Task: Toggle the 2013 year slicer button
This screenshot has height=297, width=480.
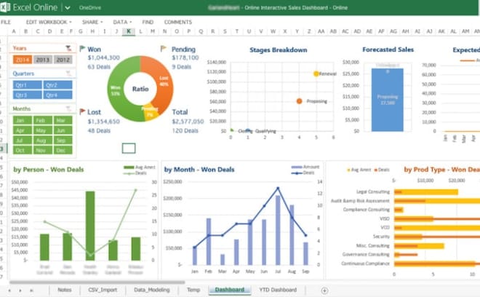Action: point(43,60)
